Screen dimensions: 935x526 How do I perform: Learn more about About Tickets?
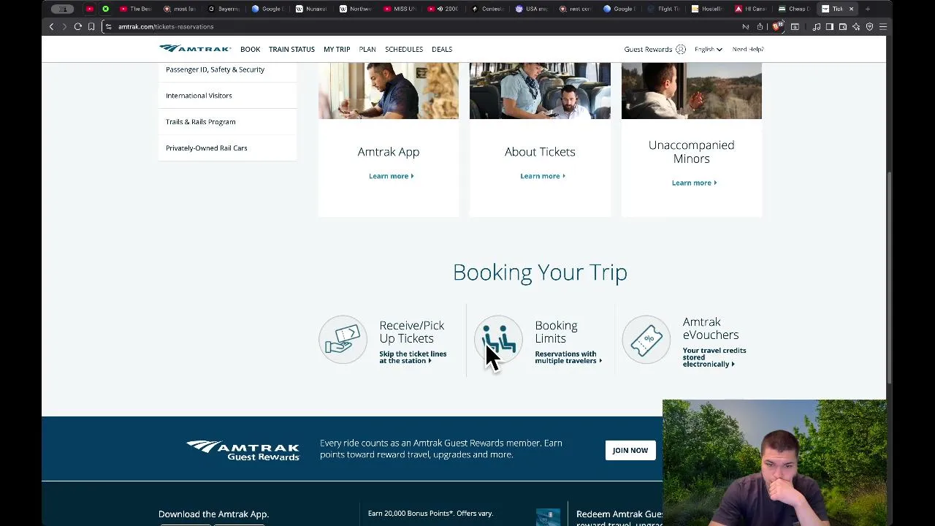click(x=543, y=176)
